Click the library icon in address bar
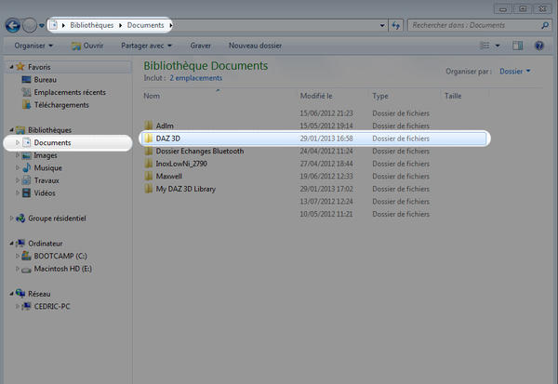 (54, 25)
